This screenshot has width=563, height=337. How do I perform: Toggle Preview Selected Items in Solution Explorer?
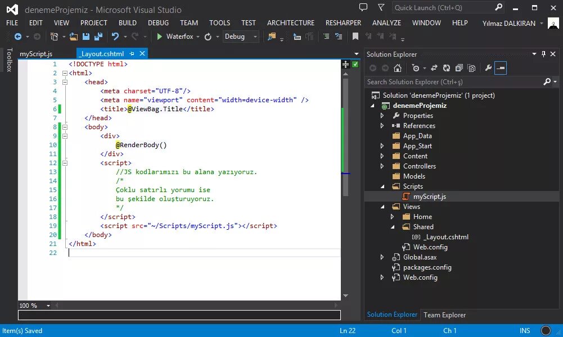pos(501,68)
